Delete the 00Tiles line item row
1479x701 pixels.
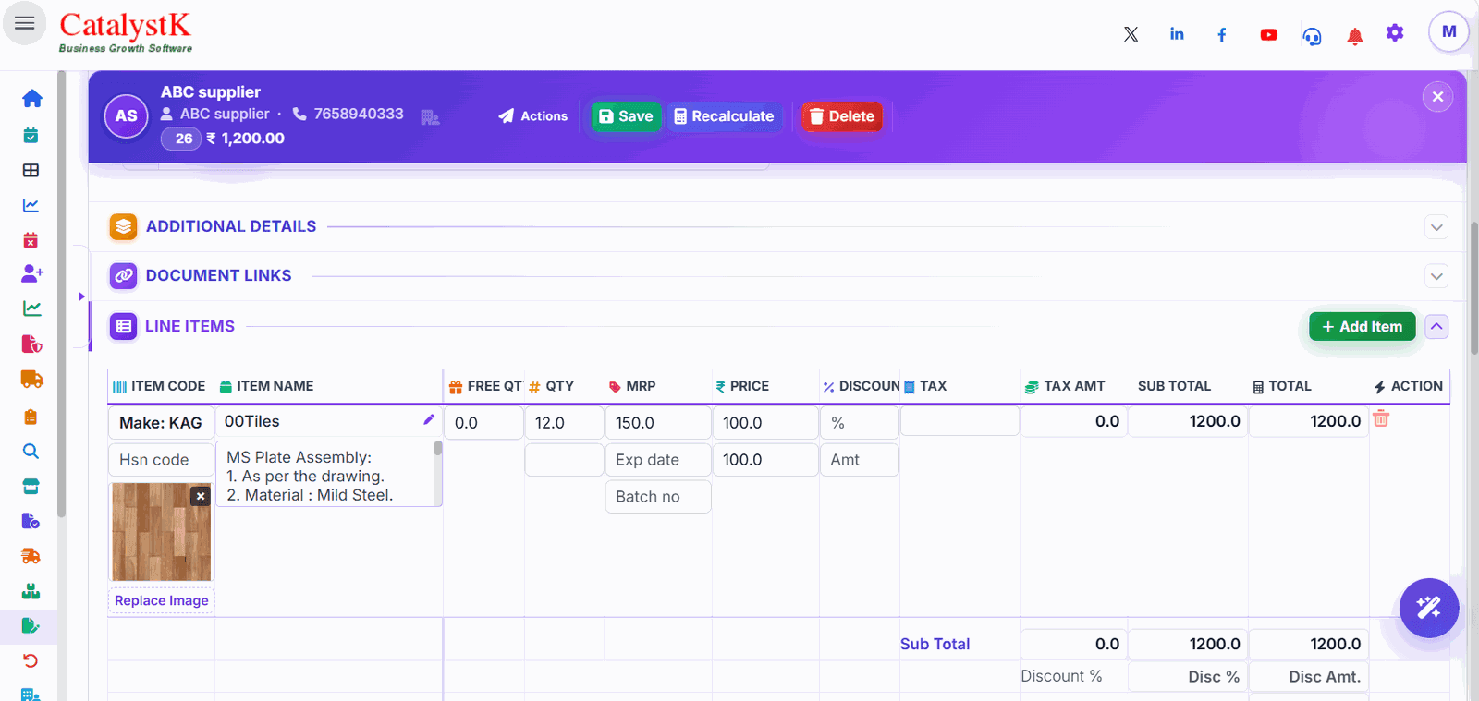[1381, 418]
